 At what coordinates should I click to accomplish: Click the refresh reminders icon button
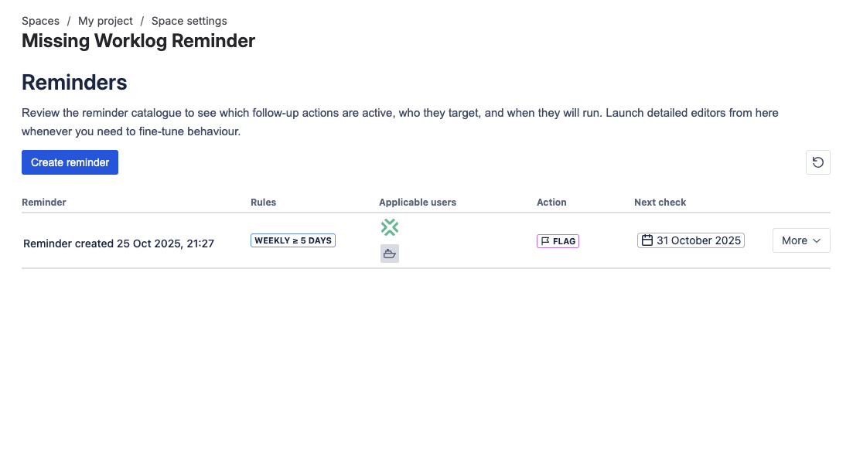tap(817, 162)
